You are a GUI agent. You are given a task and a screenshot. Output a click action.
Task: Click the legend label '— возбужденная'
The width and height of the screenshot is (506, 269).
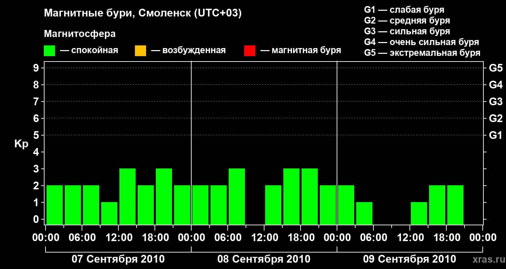click(188, 51)
